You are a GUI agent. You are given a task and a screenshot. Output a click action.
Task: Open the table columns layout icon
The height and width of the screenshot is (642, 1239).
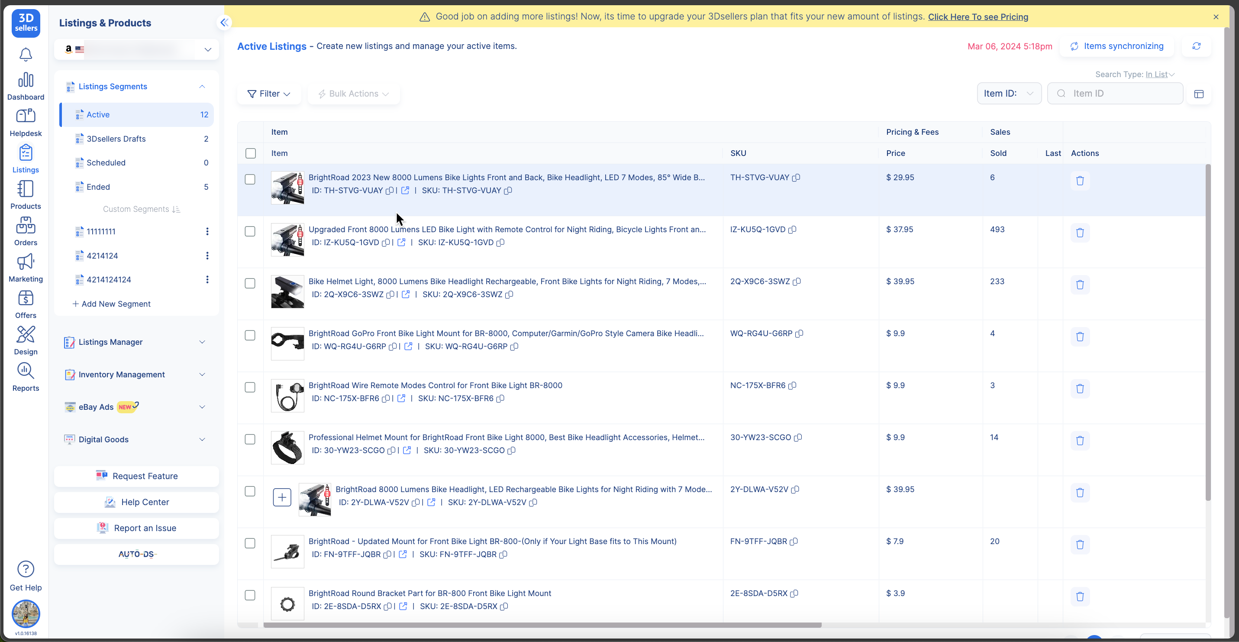(x=1199, y=94)
